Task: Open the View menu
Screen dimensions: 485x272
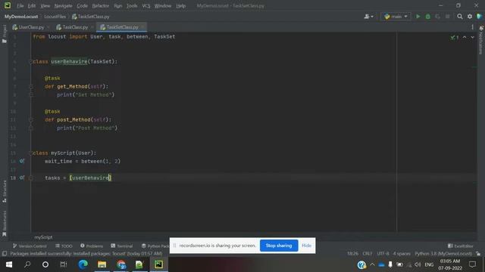Action: pyautogui.click(x=45, y=5)
